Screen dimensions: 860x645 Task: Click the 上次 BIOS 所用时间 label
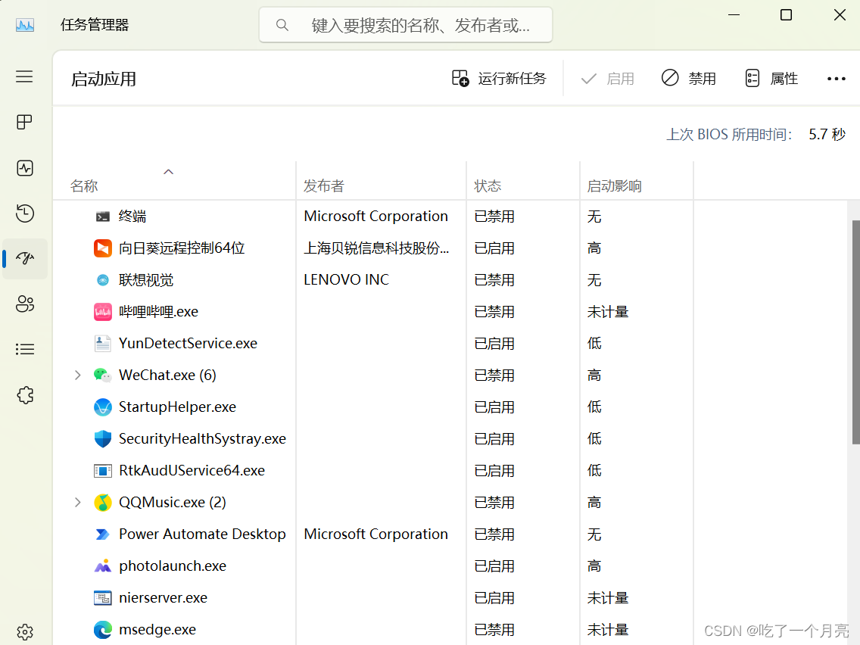pyautogui.click(x=729, y=135)
